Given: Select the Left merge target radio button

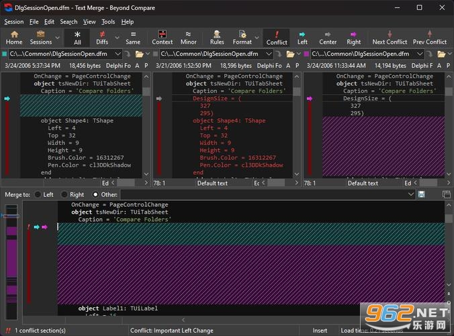Looking at the screenshot, I should tap(38, 195).
